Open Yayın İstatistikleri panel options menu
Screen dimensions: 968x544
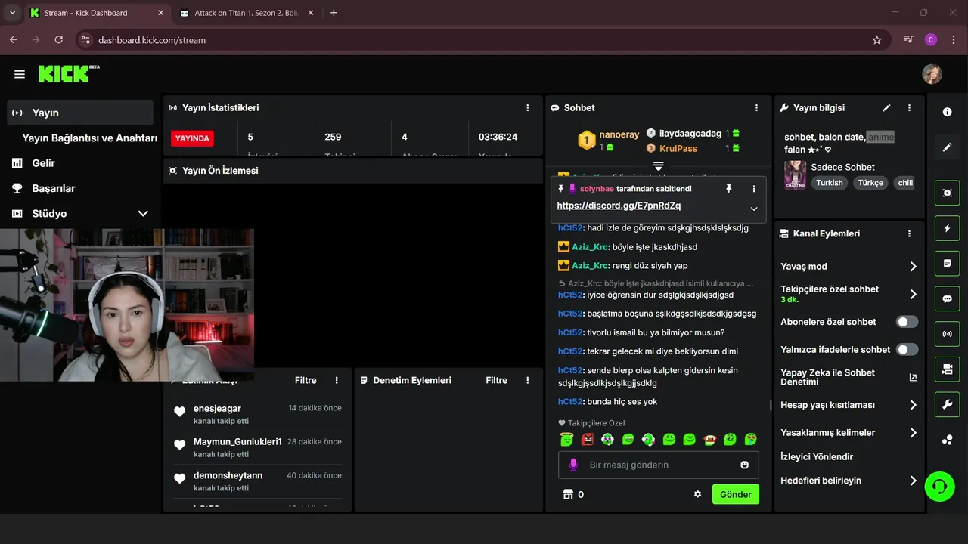[x=528, y=108]
